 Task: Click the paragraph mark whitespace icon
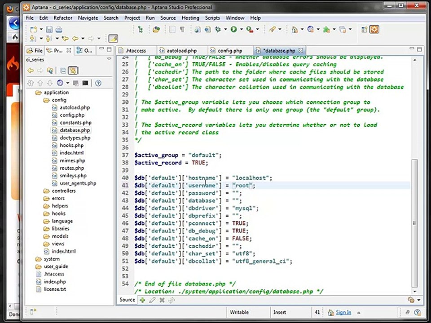tap(182, 30)
